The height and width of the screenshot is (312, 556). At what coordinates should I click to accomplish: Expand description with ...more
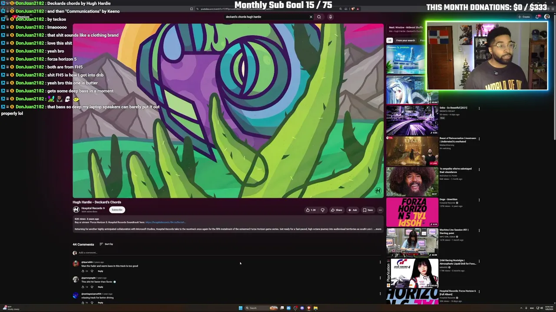(x=377, y=229)
